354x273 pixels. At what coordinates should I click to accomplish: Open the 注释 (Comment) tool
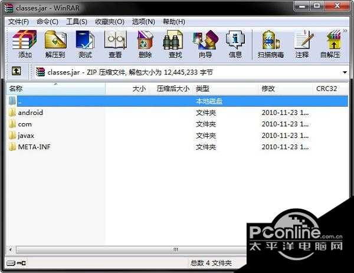[303, 40]
